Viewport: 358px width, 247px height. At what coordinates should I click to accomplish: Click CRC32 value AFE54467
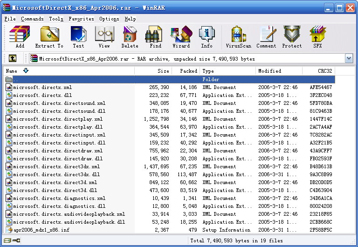point(321,87)
